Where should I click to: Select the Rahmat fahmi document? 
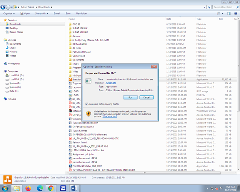click(x=80, y=142)
